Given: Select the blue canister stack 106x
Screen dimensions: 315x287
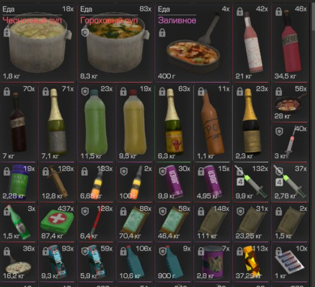Looking at the screenshot, I should pyautogui.click(x=135, y=262).
